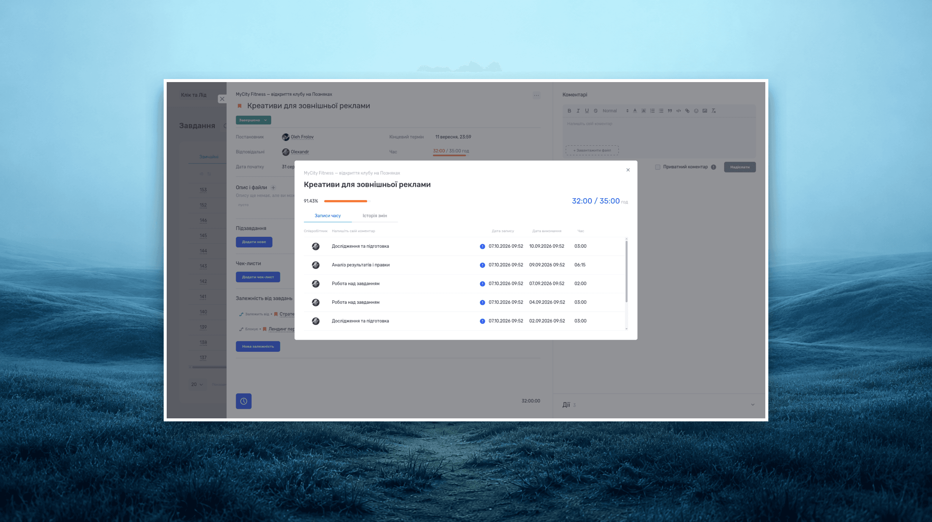Insert a numbered list in the comment

(652, 111)
